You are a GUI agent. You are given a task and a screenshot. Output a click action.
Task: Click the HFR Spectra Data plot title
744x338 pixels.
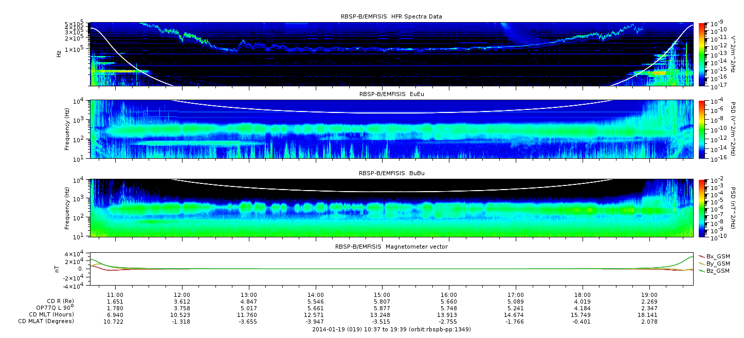391,16
